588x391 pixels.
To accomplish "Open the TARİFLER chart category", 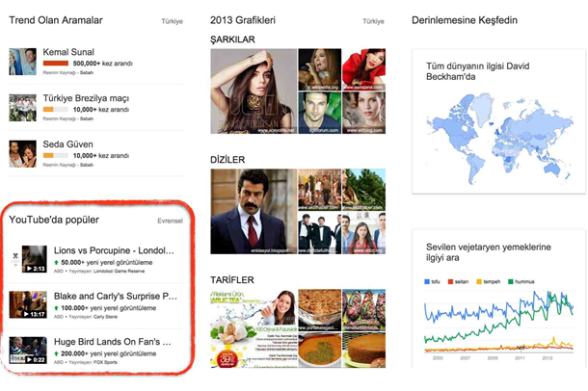I will [232, 279].
